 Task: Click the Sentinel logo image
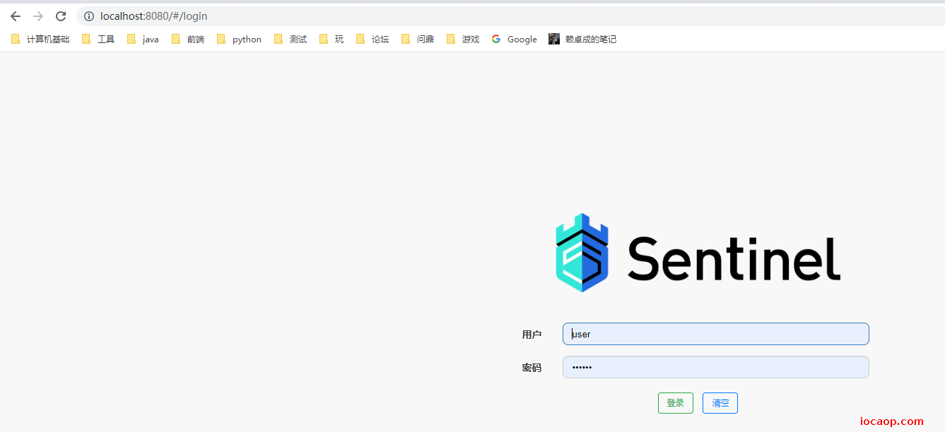coord(698,253)
